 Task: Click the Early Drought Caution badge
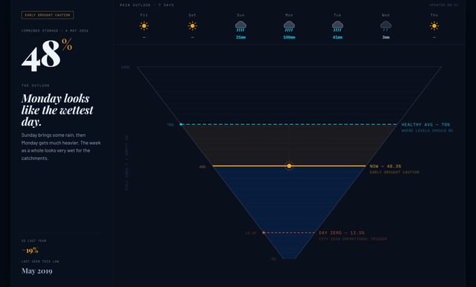tap(48, 15)
